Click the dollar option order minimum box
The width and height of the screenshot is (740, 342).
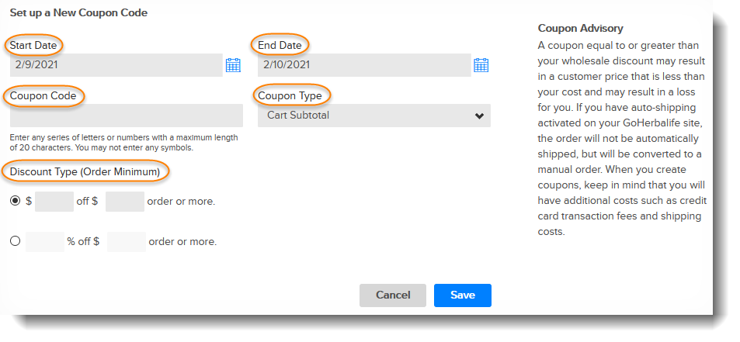coord(124,202)
